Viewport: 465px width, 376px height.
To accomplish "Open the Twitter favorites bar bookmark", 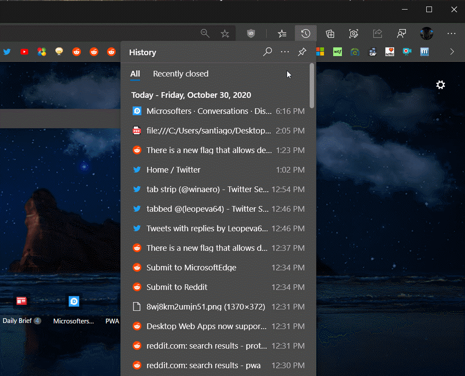I will tap(7, 52).
